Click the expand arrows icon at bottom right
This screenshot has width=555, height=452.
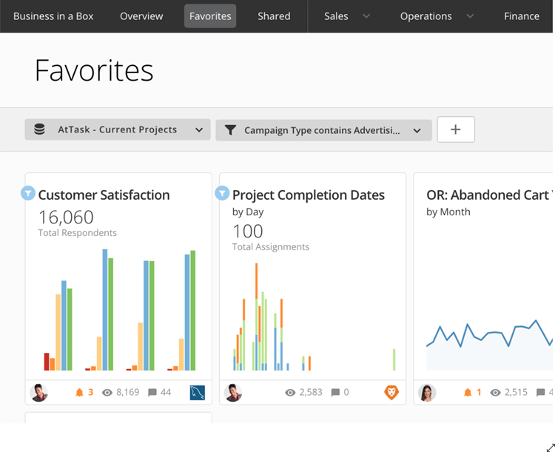(x=551, y=447)
